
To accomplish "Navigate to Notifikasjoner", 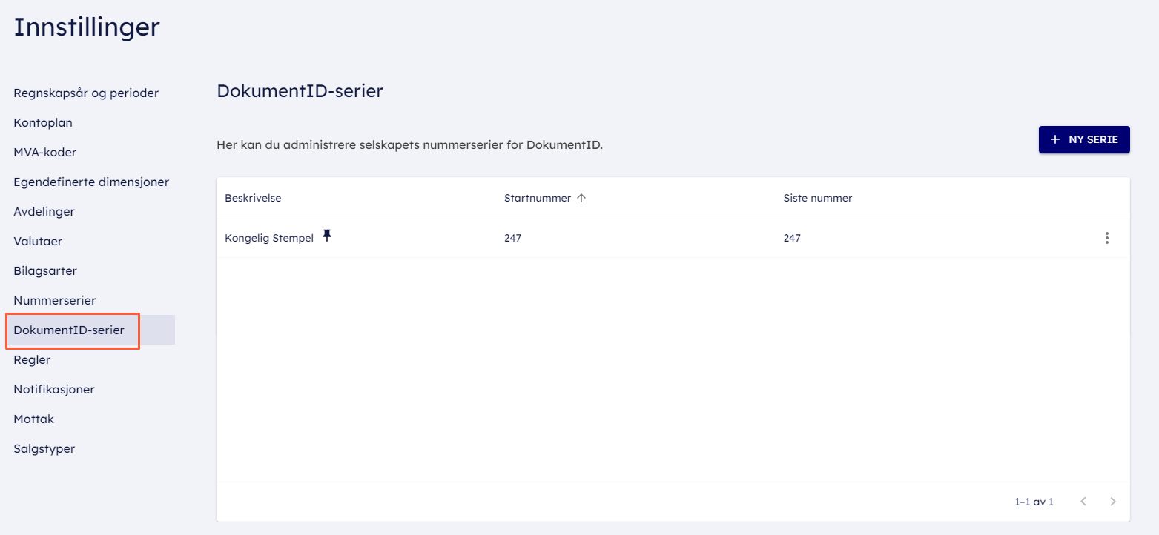I will coord(54,390).
